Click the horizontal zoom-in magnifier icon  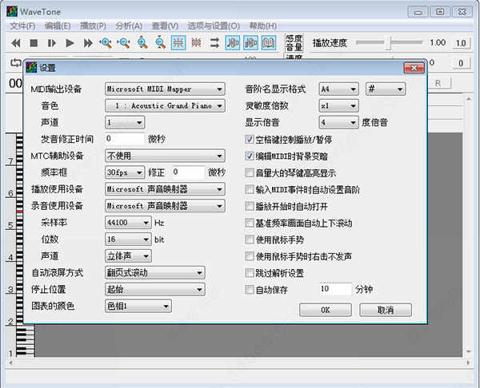pyautogui.click(x=106, y=43)
